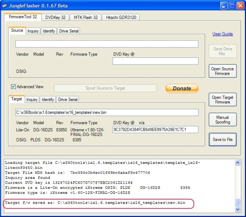246x217 pixels.
Task: Select the MTK Flash 32 tab
Action: coord(86,17)
